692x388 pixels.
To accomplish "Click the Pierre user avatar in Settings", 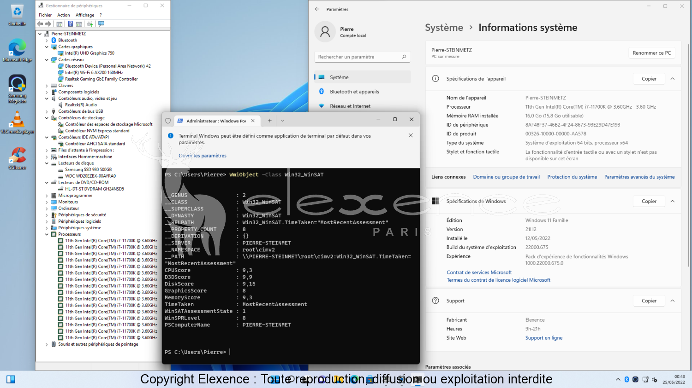I will 325,32.
